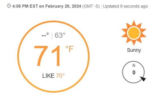Click the 4:06 PM EST time text

coord(25,6)
